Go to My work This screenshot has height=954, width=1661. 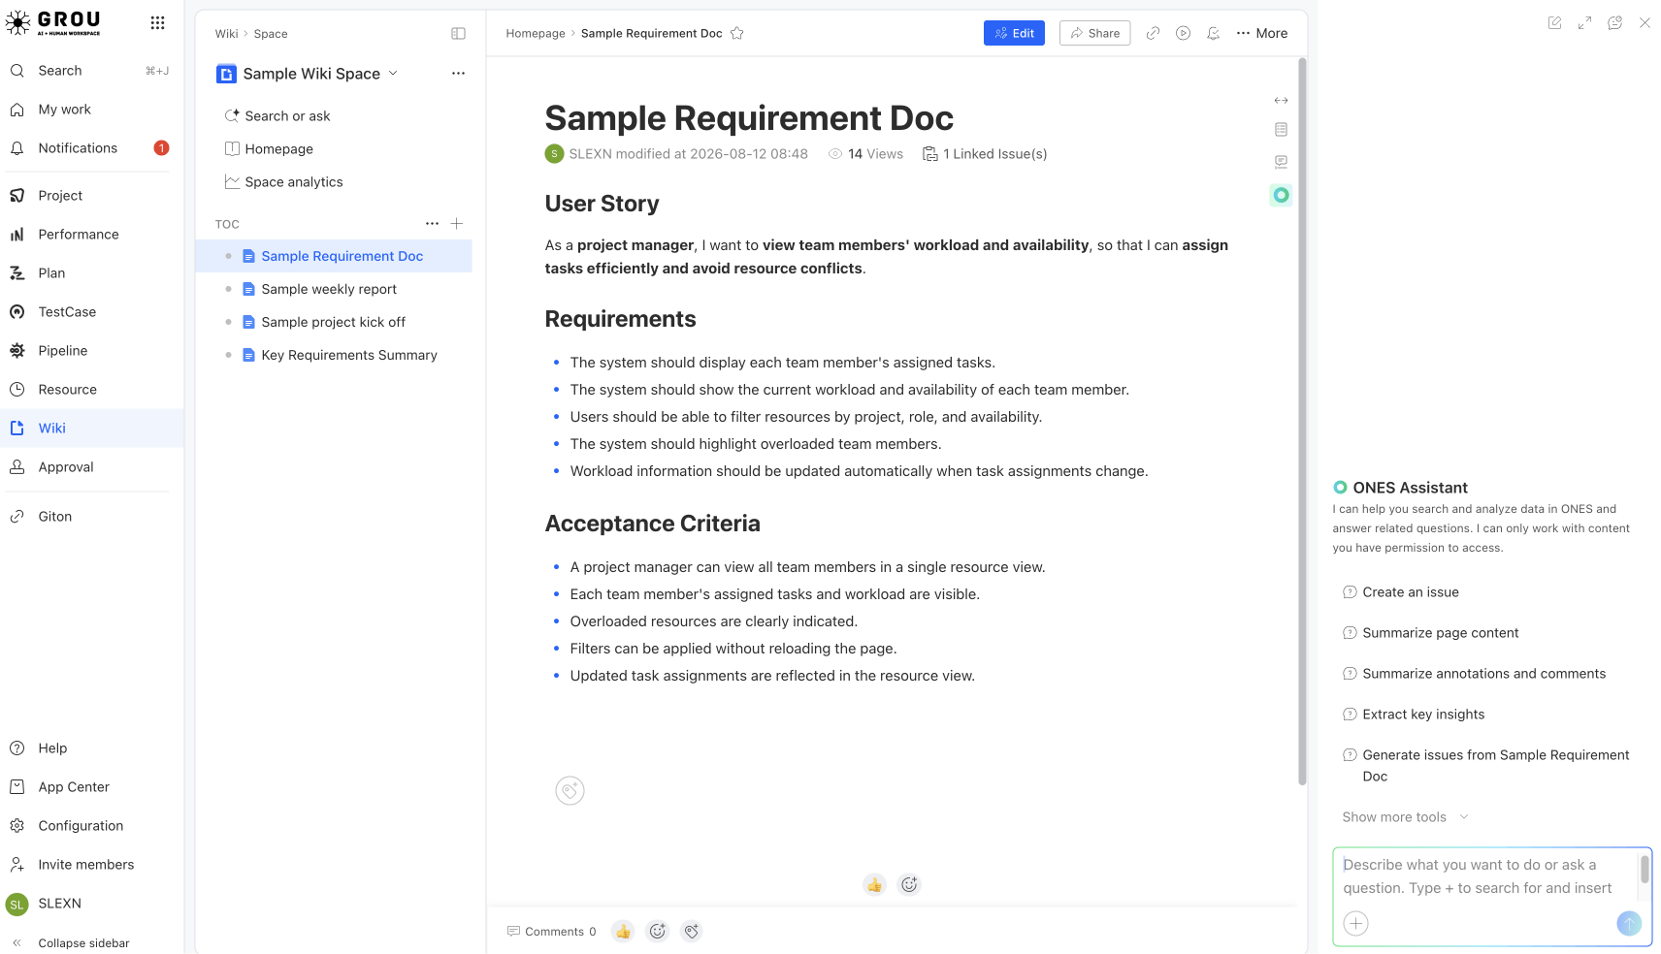pyautogui.click(x=92, y=110)
